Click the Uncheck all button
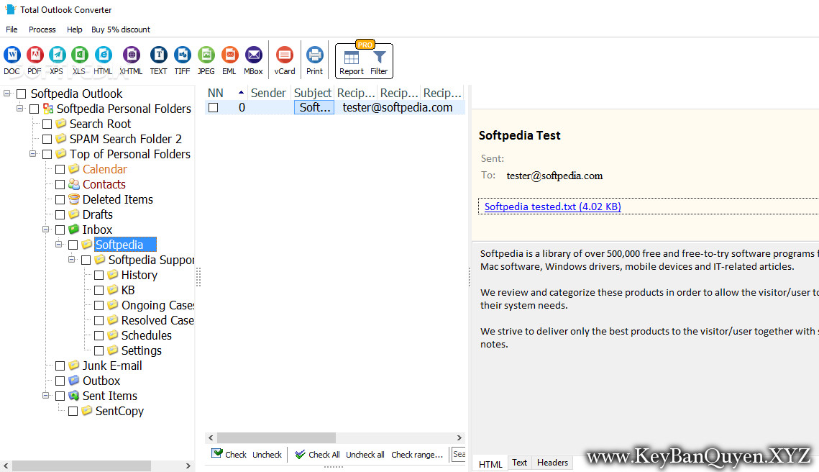This screenshot has width=819, height=472. [365, 455]
